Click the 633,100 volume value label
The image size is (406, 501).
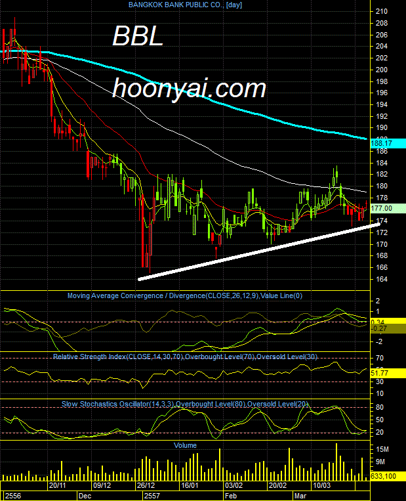[388, 477]
